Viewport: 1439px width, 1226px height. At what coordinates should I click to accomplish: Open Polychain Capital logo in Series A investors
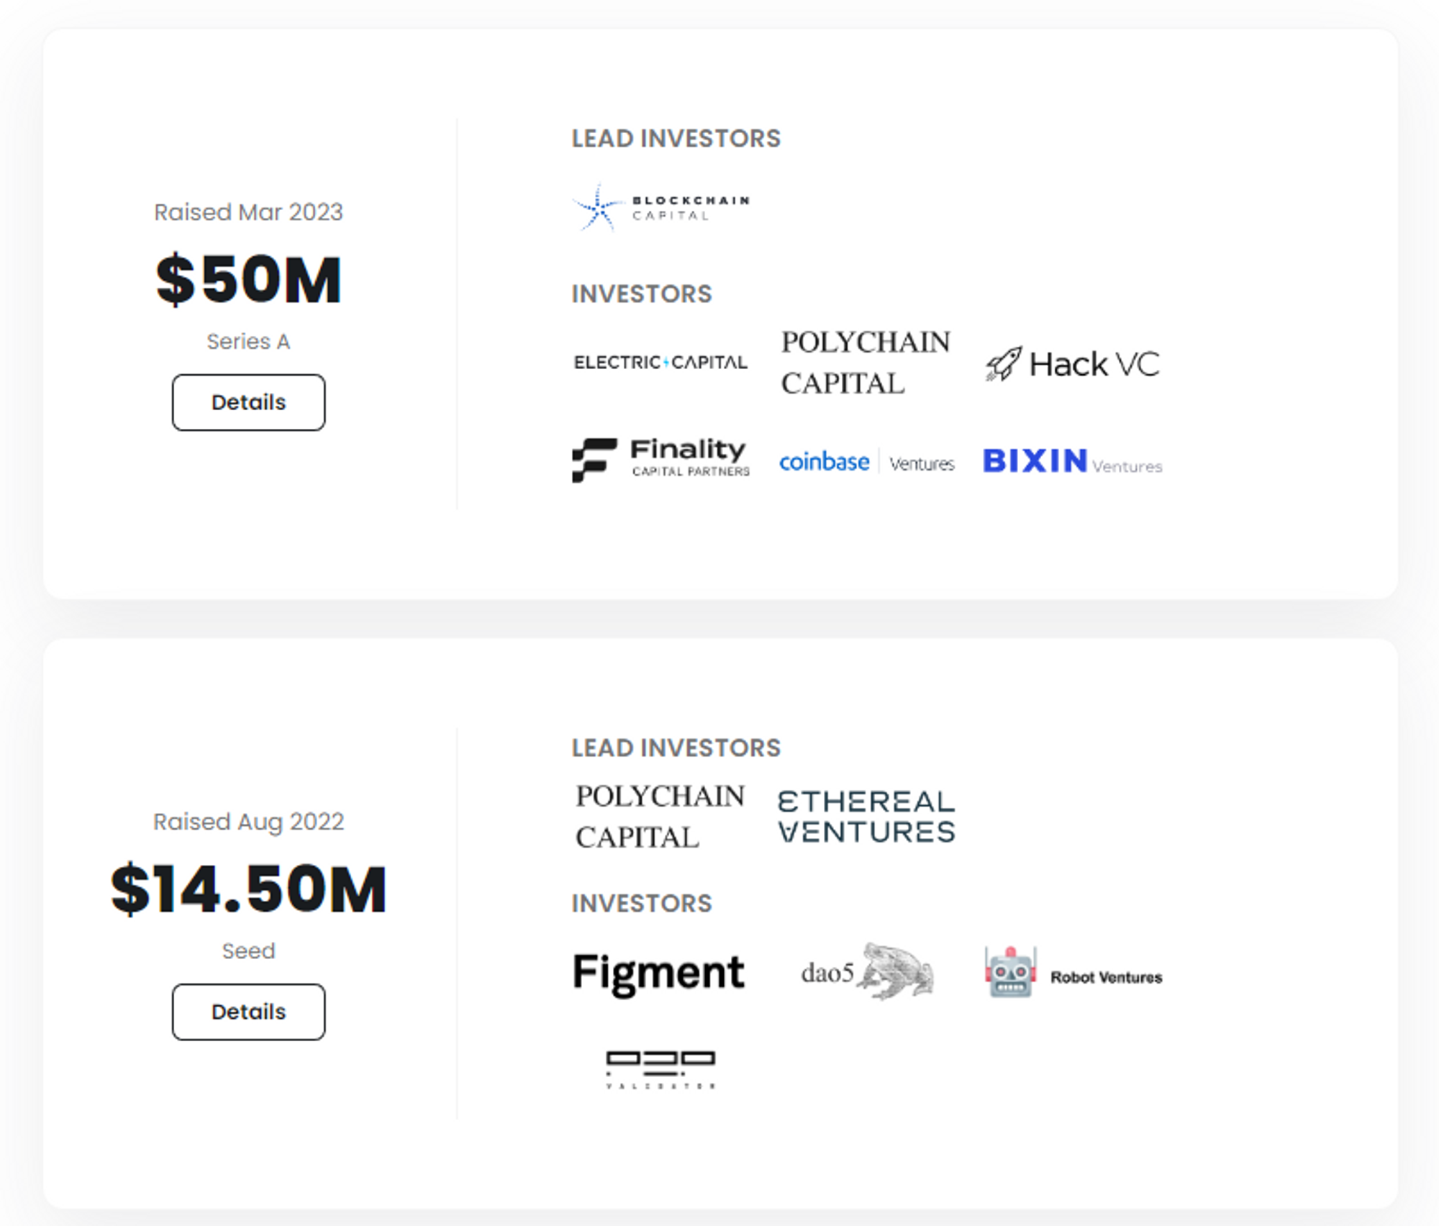[x=866, y=363]
